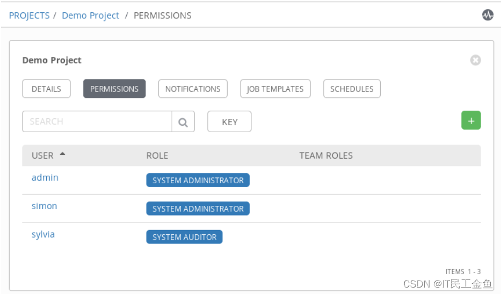This screenshot has height=294, width=501.
Task: Click the PERMISSIONS breadcrumb text
Action: point(162,16)
